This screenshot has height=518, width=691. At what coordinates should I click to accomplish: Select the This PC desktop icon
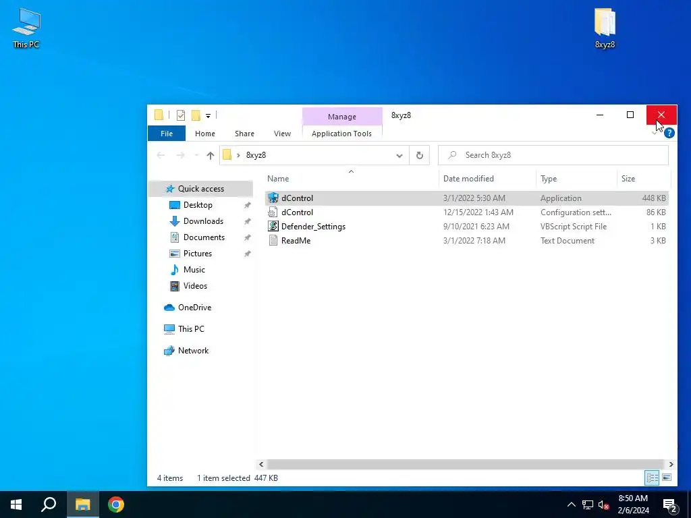pyautogui.click(x=26, y=28)
